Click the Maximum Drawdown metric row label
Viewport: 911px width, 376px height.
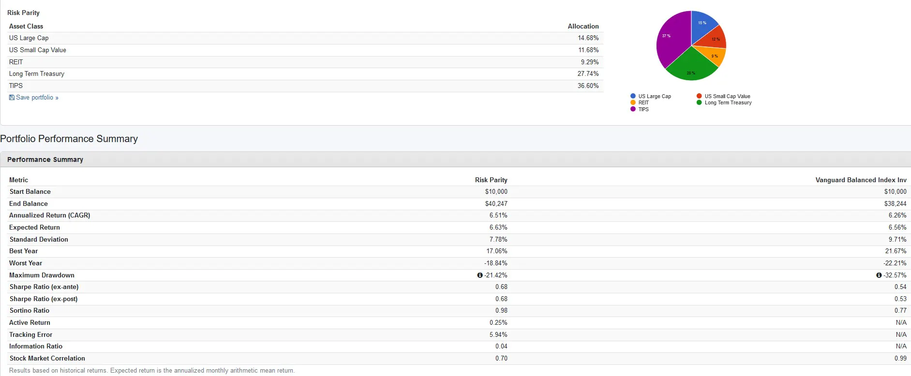pyautogui.click(x=42, y=275)
